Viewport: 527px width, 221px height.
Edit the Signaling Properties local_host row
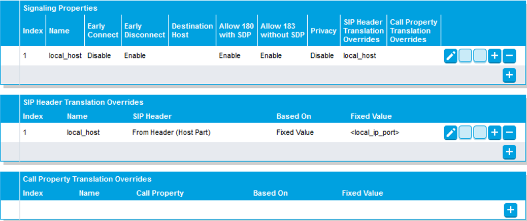coord(451,56)
